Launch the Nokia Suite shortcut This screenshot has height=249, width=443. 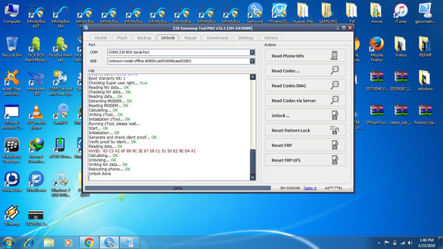click(x=12, y=182)
